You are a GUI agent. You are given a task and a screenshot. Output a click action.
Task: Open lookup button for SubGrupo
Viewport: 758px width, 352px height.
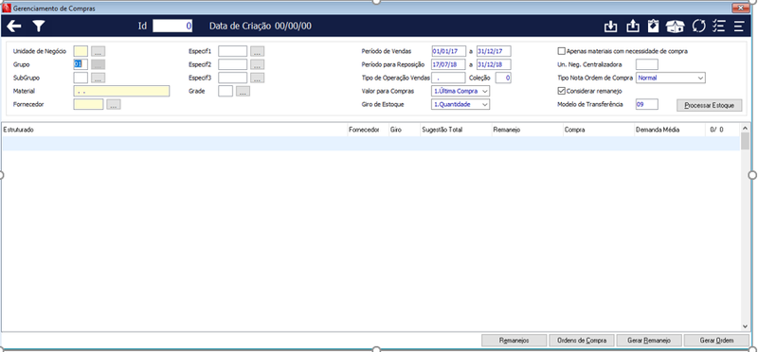coord(99,78)
